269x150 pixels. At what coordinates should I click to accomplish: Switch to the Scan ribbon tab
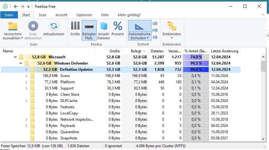(x=43, y=15)
